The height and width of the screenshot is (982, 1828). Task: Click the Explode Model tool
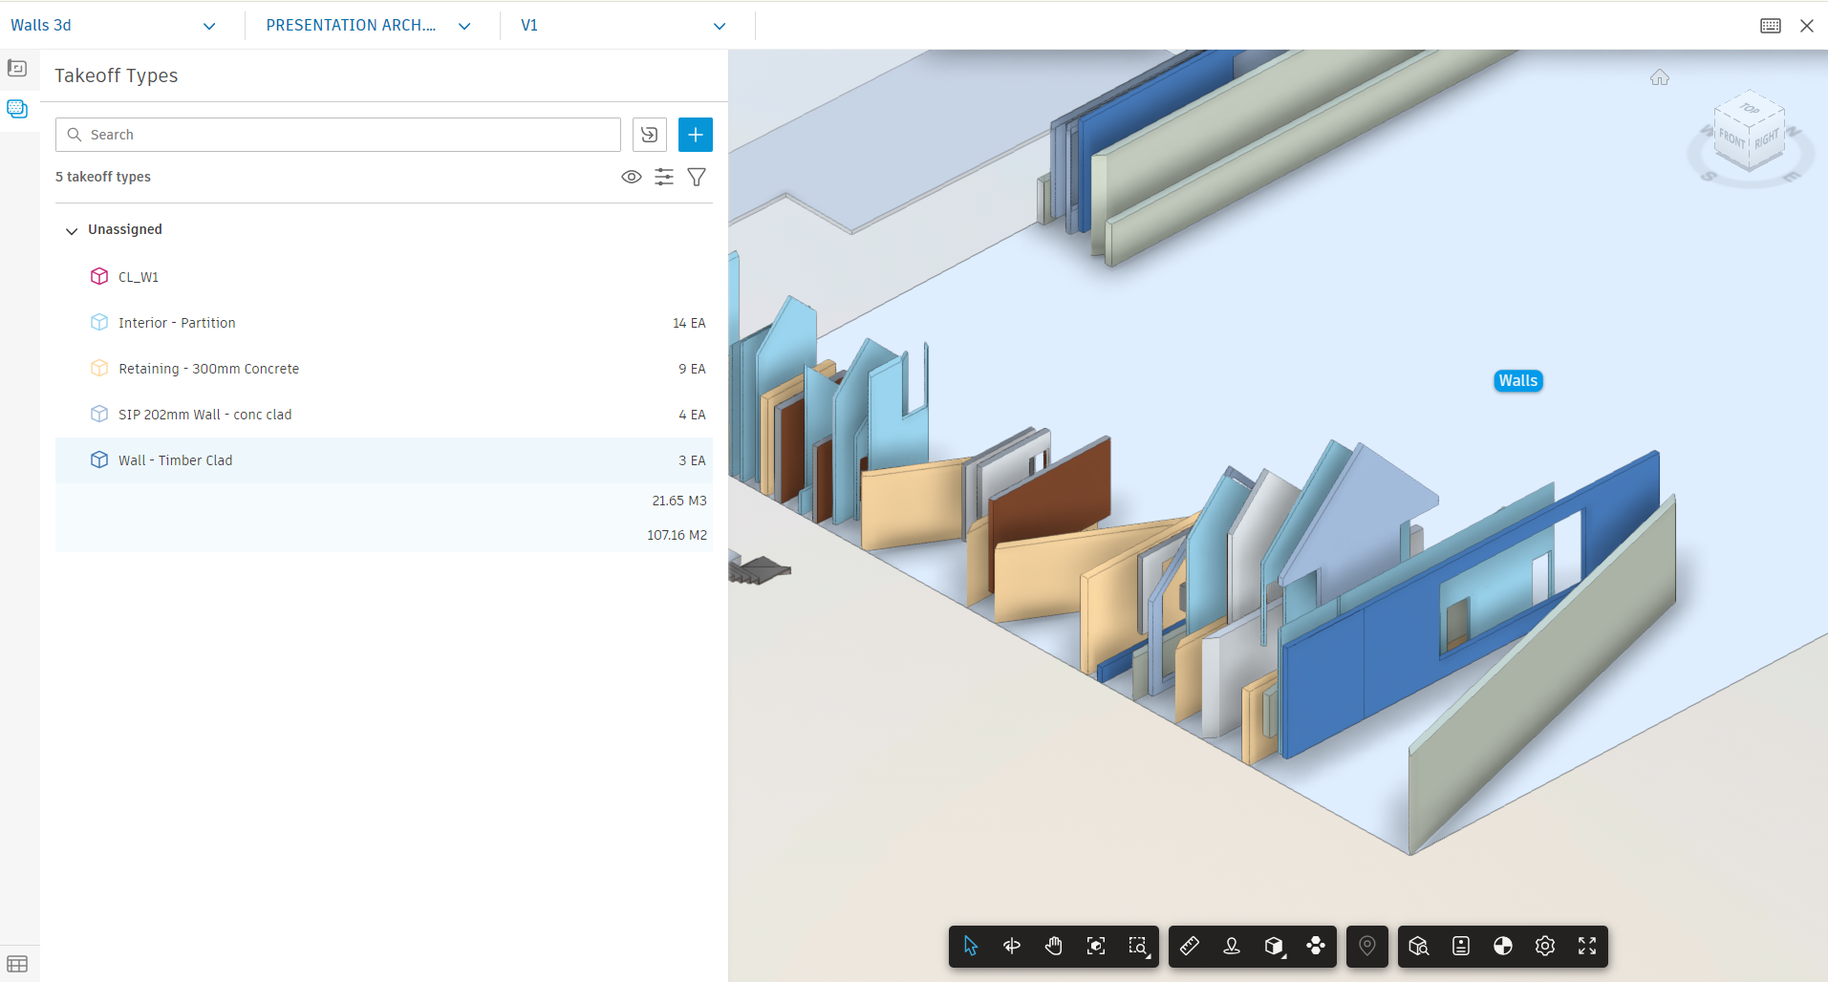click(x=1316, y=946)
